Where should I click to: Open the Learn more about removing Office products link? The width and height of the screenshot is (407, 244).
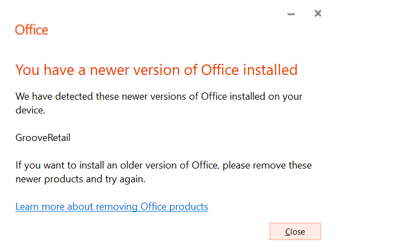[x=112, y=207]
